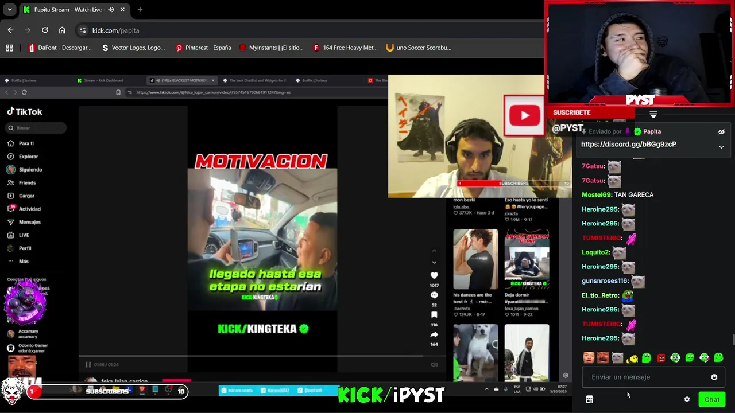Open the tab search dropdown arrow
The height and width of the screenshot is (413, 735).
(x=10, y=10)
